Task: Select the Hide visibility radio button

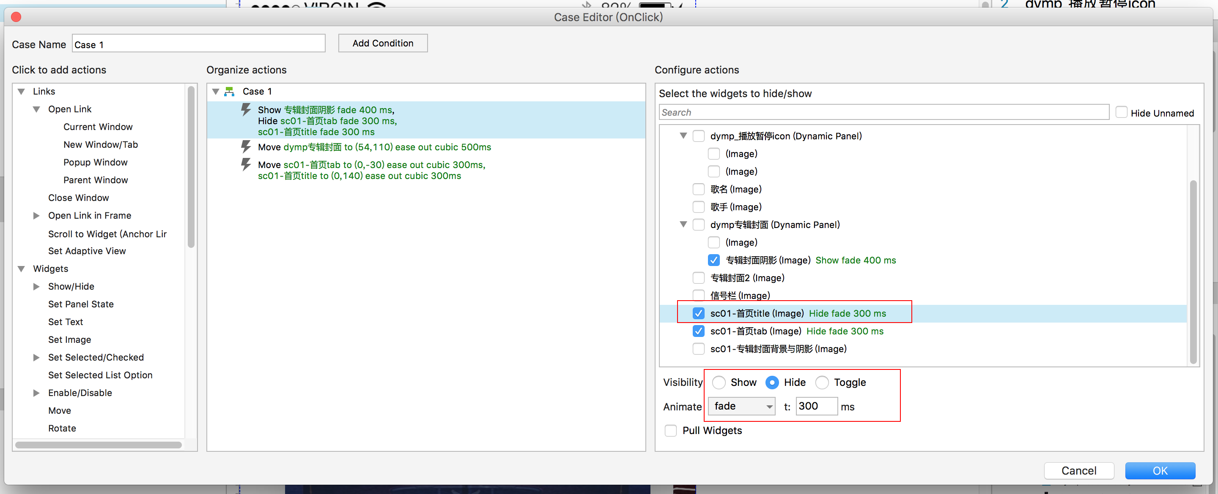Action: 772,383
